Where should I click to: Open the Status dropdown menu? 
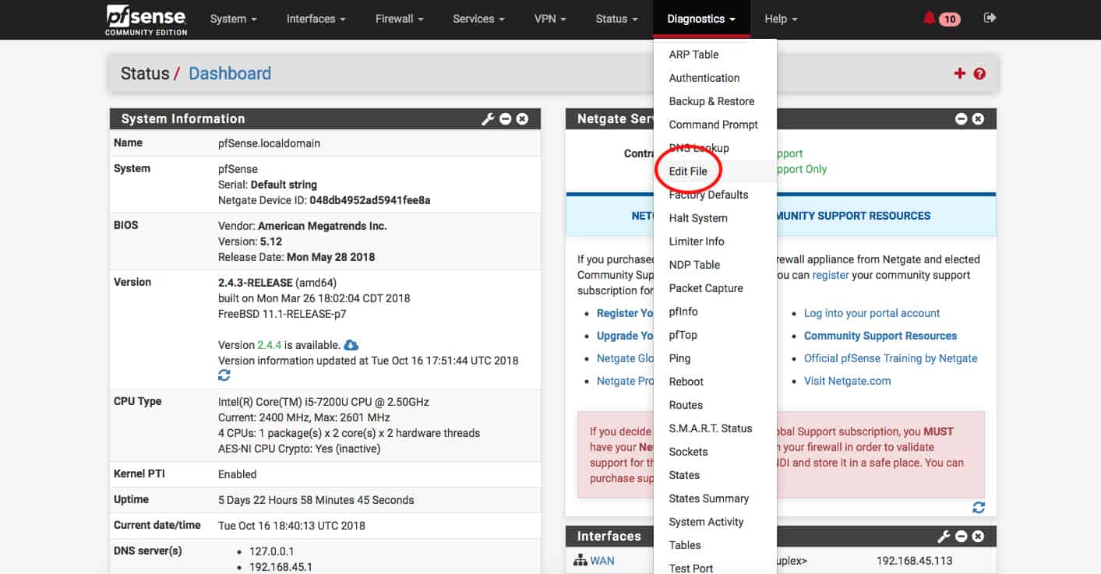coord(617,19)
